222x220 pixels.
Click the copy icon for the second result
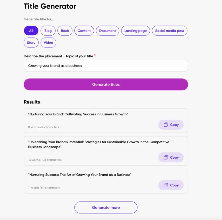[x=166, y=157]
